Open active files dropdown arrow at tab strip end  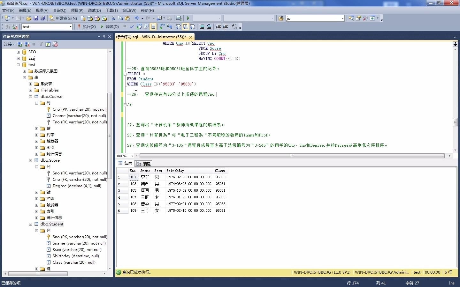coord(455,37)
